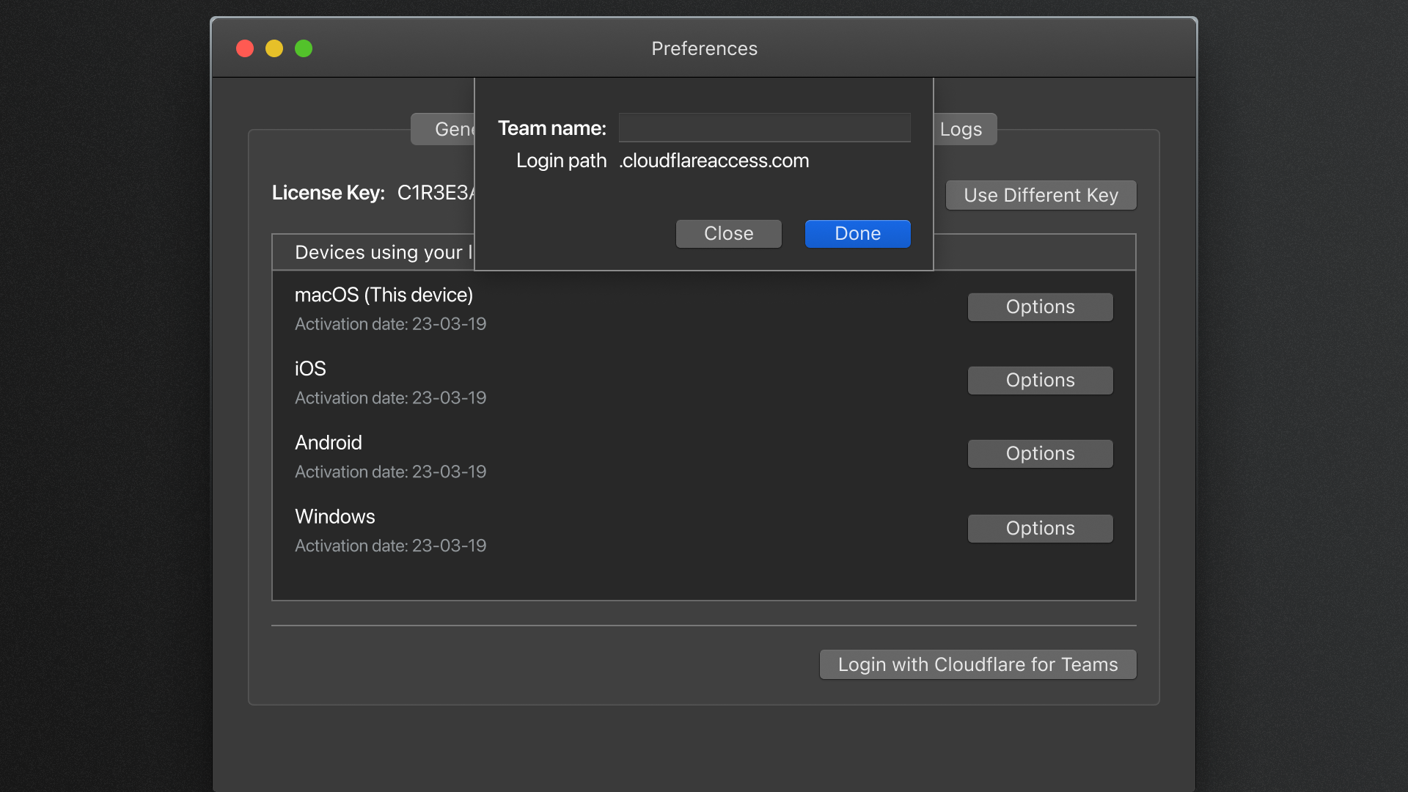The width and height of the screenshot is (1408, 792).
Task: Select the Android device entry
Action: point(328,443)
